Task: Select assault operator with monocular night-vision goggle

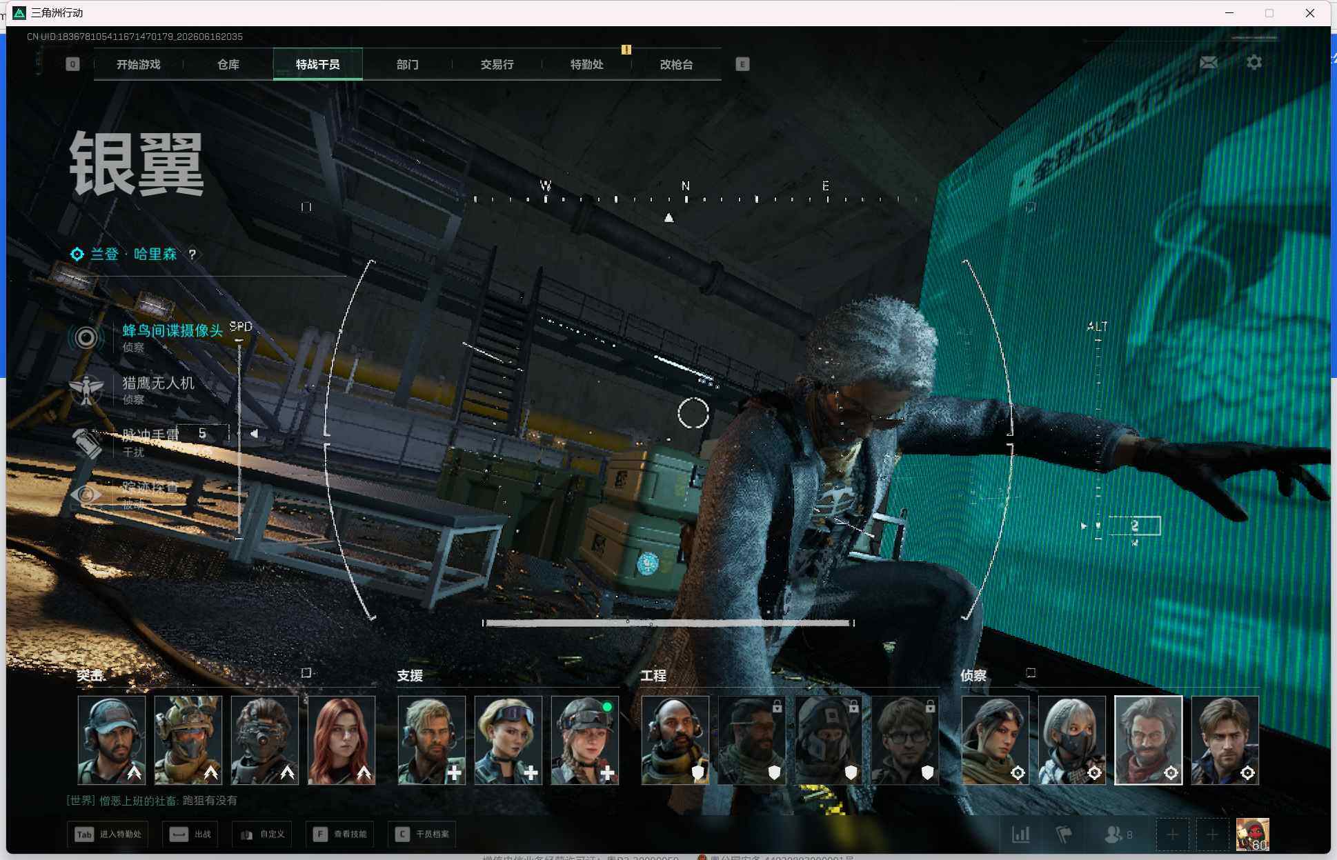Action: tap(265, 740)
